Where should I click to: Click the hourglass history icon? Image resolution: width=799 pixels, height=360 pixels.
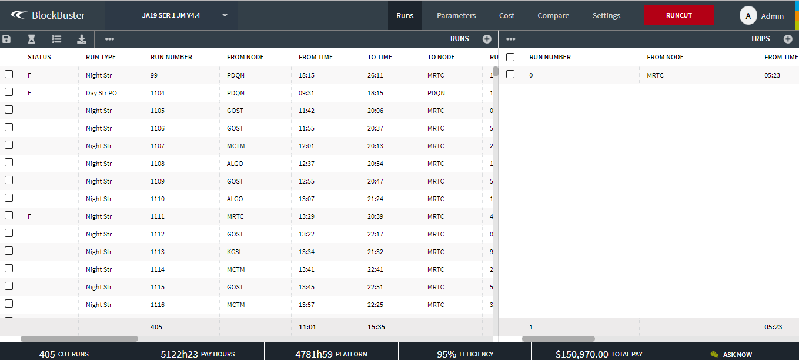31,39
